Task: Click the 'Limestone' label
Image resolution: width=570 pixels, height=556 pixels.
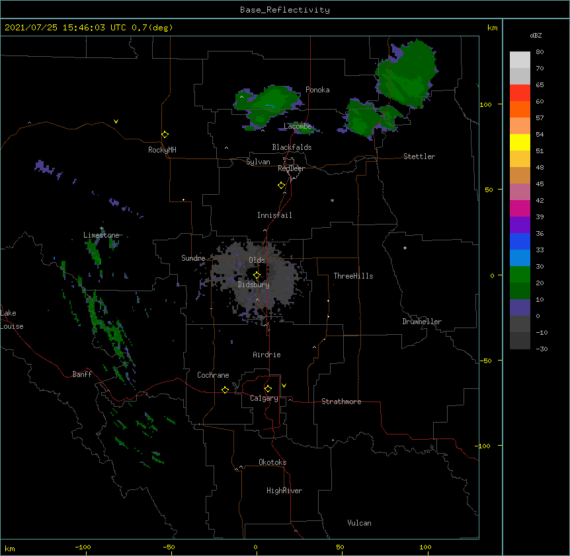Action: pyautogui.click(x=101, y=235)
